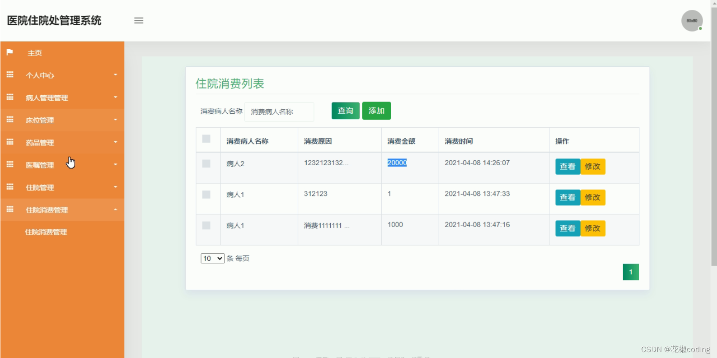The width and height of the screenshot is (717, 358).
Task: Click the 消费时间 column header
Action: [x=459, y=141]
